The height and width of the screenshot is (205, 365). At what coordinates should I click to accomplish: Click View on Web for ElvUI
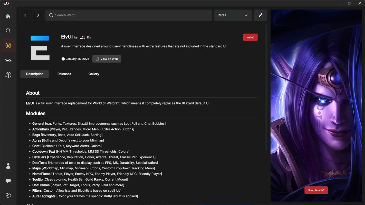107,59
